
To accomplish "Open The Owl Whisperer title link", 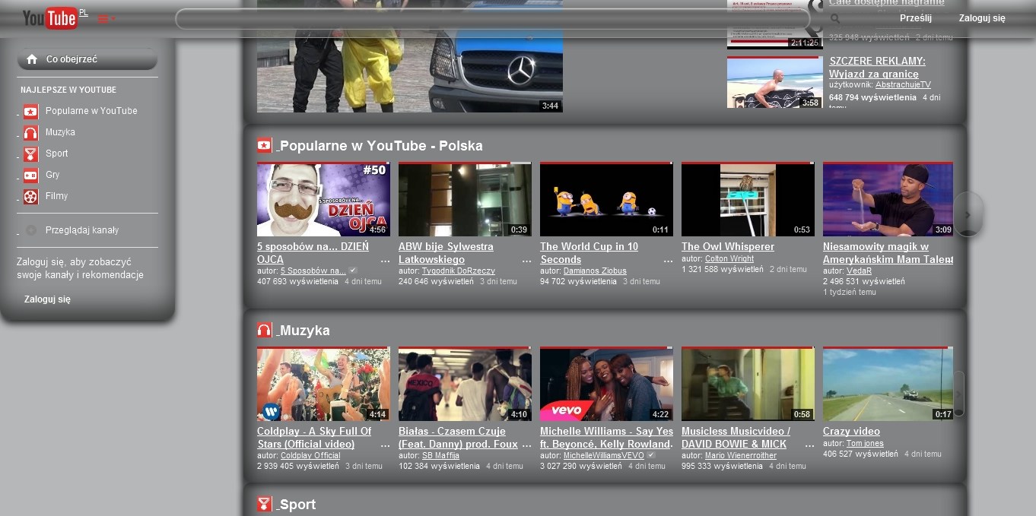I will pyautogui.click(x=728, y=247).
